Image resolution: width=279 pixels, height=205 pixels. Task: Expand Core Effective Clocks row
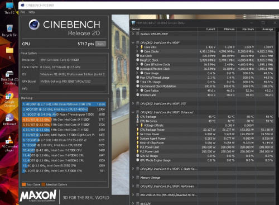pyautogui.click(x=137, y=64)
